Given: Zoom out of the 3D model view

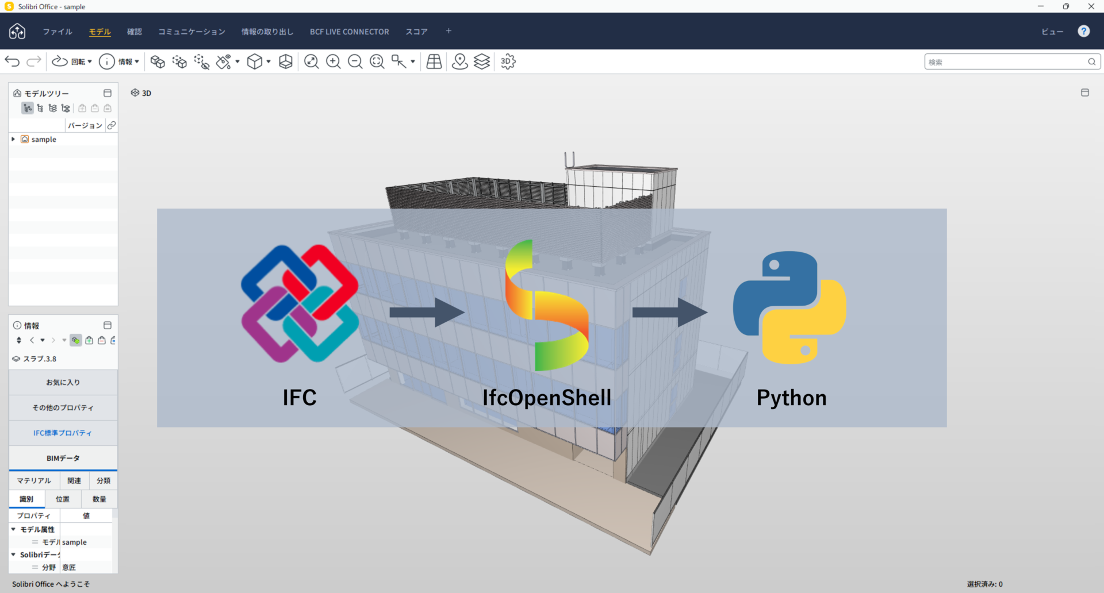Looking at the screenshot, I should point(355,61).
